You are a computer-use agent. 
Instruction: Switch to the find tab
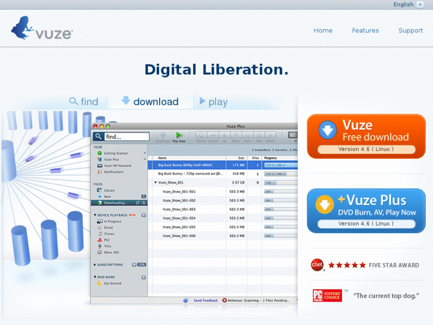tap(84, 101)
